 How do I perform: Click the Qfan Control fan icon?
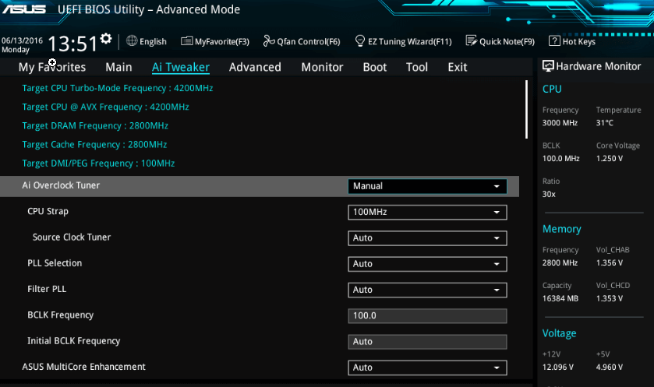click(x=269, y=40)
